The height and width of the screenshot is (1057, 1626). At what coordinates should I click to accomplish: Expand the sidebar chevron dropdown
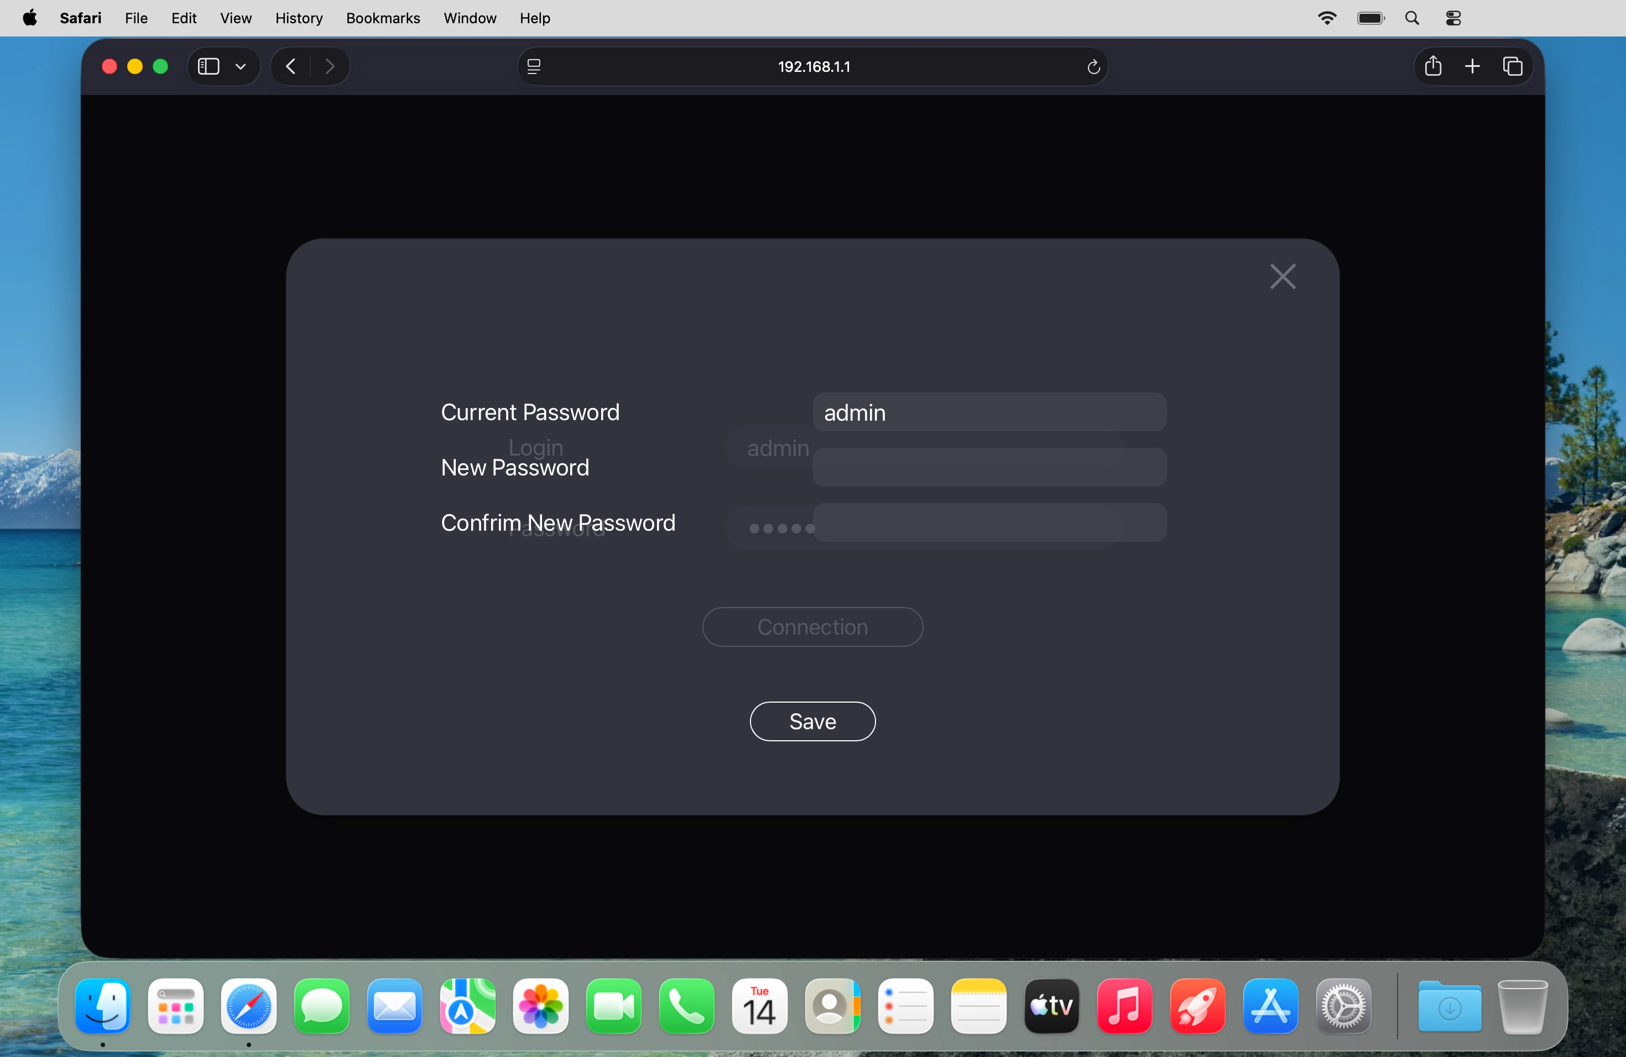click(x=241, y=66)
